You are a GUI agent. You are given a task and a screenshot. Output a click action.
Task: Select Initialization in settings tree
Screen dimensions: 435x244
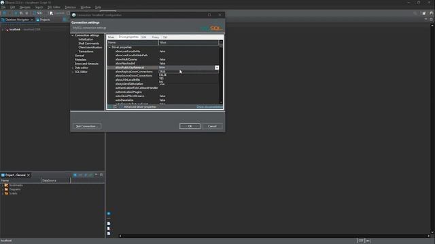point(86,39)
